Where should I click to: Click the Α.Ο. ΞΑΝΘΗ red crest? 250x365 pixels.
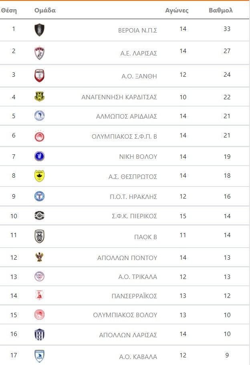pos(39,75)
